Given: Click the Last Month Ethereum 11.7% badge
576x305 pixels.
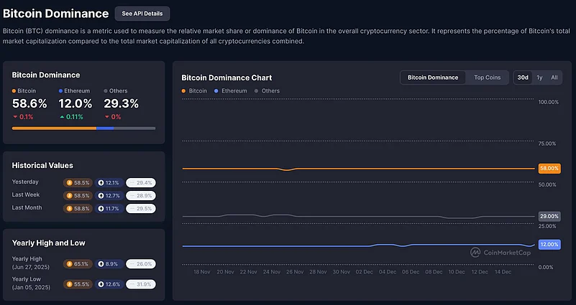Looking at the screenshot, I should pos(109,209).
